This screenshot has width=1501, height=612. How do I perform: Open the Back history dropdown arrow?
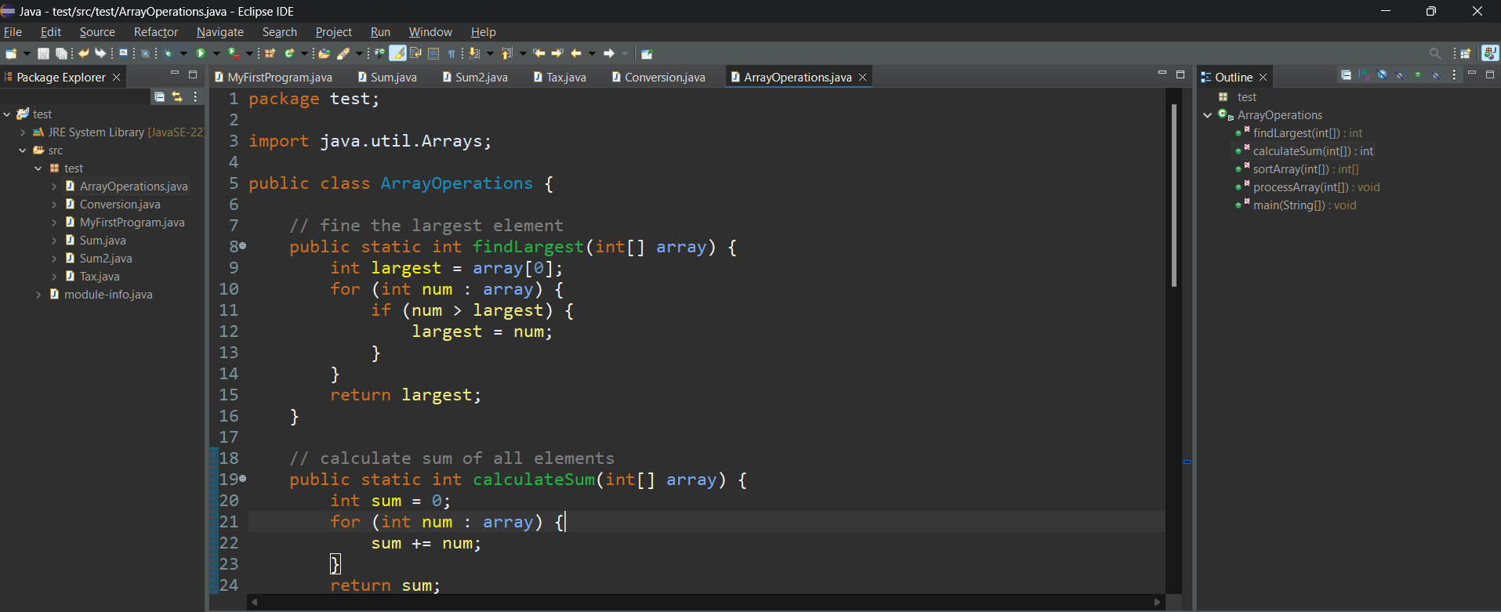tap(592, 53)
